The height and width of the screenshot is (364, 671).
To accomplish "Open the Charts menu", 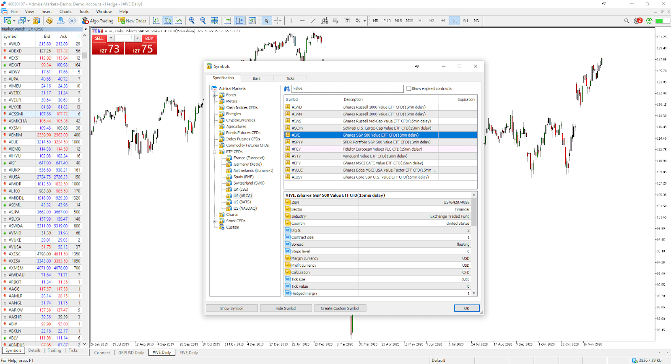I will point(65,11).
